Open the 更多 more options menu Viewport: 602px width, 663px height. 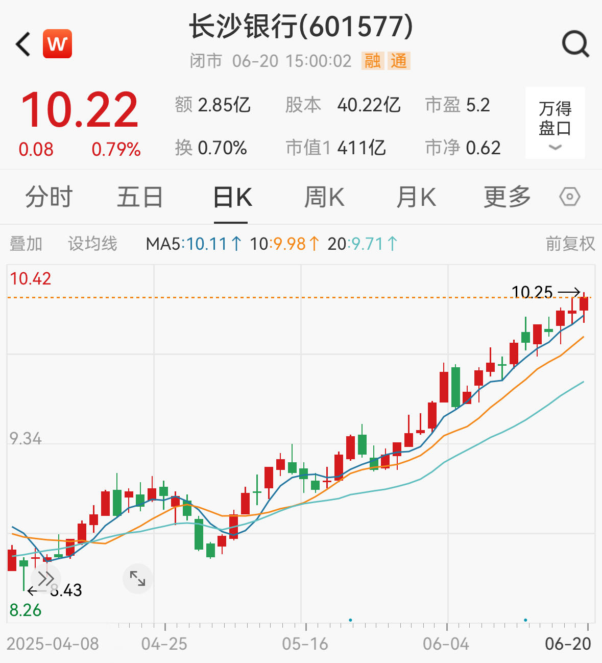pyautogui.click(x=507, y=197)
